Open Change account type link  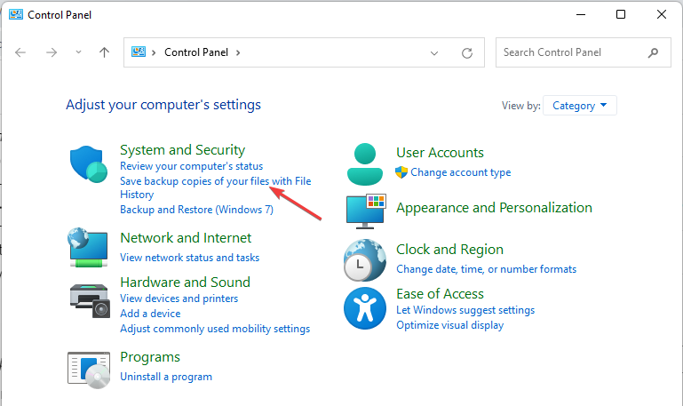(x=460, y=172)
